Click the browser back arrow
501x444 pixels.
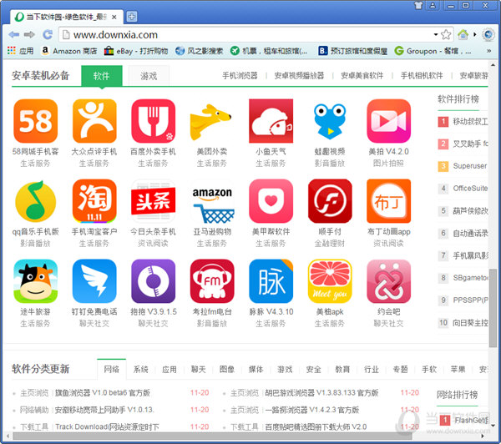point(13,34)
